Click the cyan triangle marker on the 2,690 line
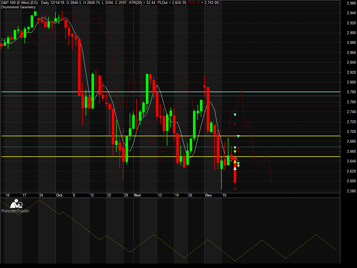The width and height of the screenshot is (357, 268). click(x=238, y=136)
